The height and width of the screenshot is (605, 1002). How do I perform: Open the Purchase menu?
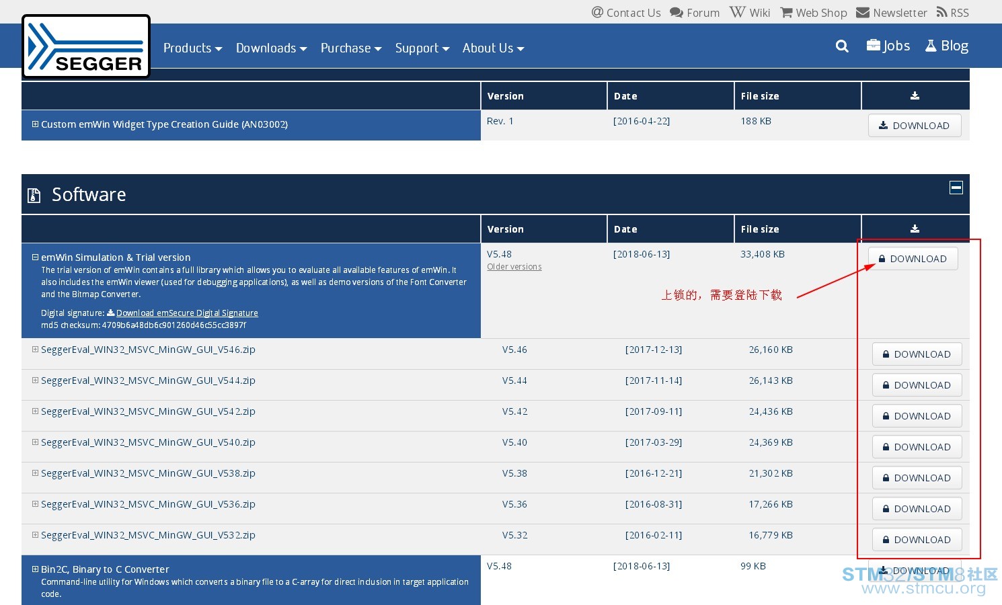click(351, 48)
